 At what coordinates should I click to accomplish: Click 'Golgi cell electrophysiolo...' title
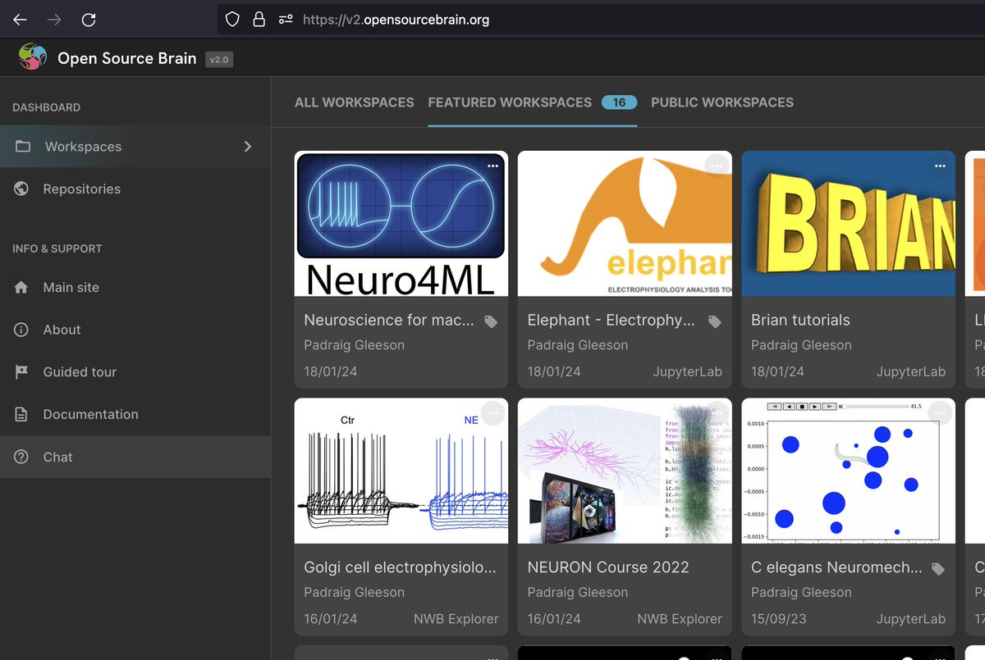(x=401, y=567)
